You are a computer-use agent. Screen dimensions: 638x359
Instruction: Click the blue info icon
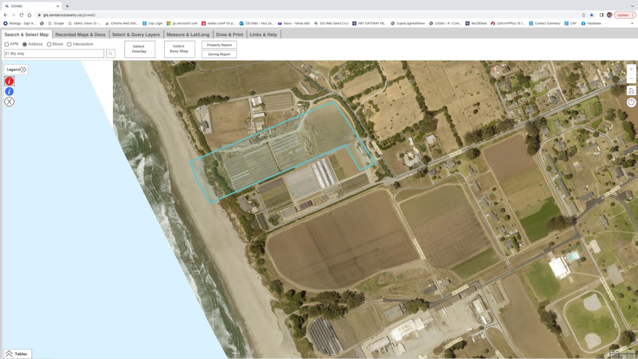click(9, 91)
